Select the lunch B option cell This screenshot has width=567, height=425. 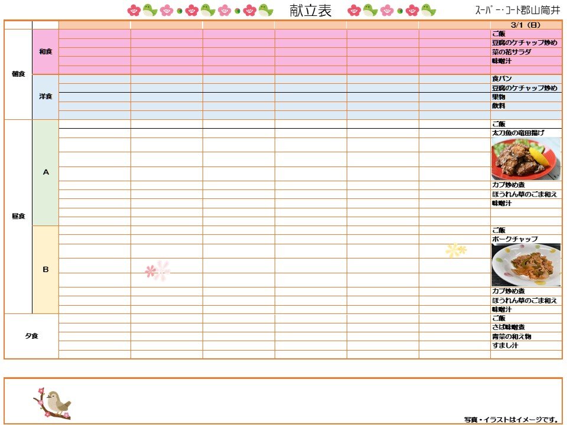tap(45, 270)
